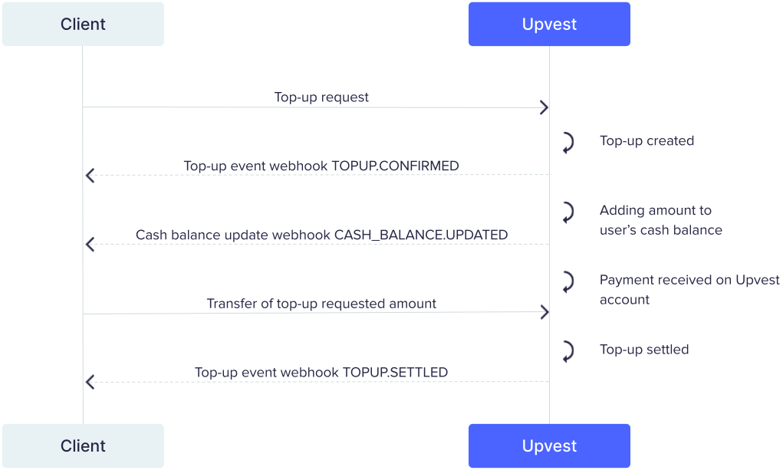
Task: Click the loop arrow beside Adding amount
Action: pyautogui.click(x=568, y=212)
